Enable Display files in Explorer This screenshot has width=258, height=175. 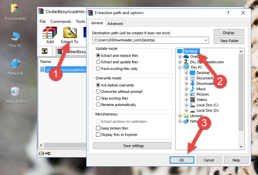(98, 135)
